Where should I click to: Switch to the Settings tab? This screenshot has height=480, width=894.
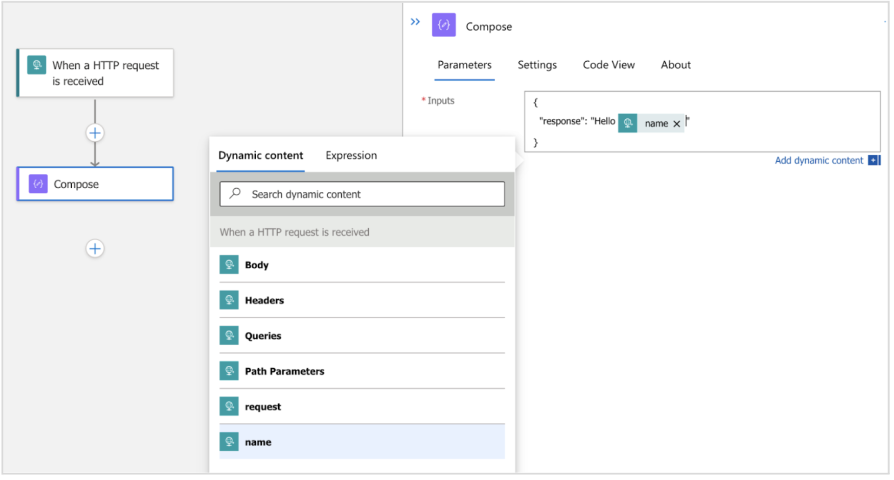[x=536, y=65]
